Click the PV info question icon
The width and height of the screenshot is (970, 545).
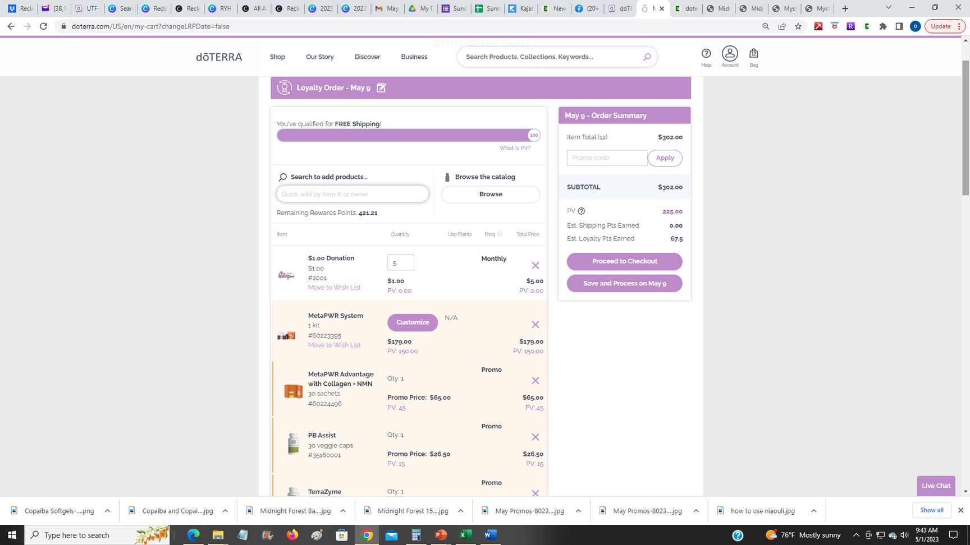582,211
